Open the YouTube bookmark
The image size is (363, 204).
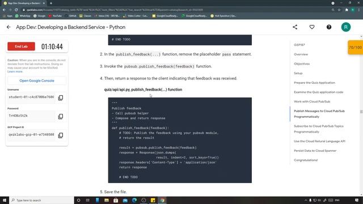pos(55,16)
